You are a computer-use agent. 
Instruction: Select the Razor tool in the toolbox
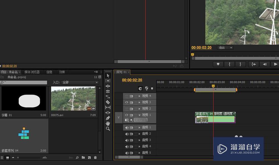coord(108,102)
